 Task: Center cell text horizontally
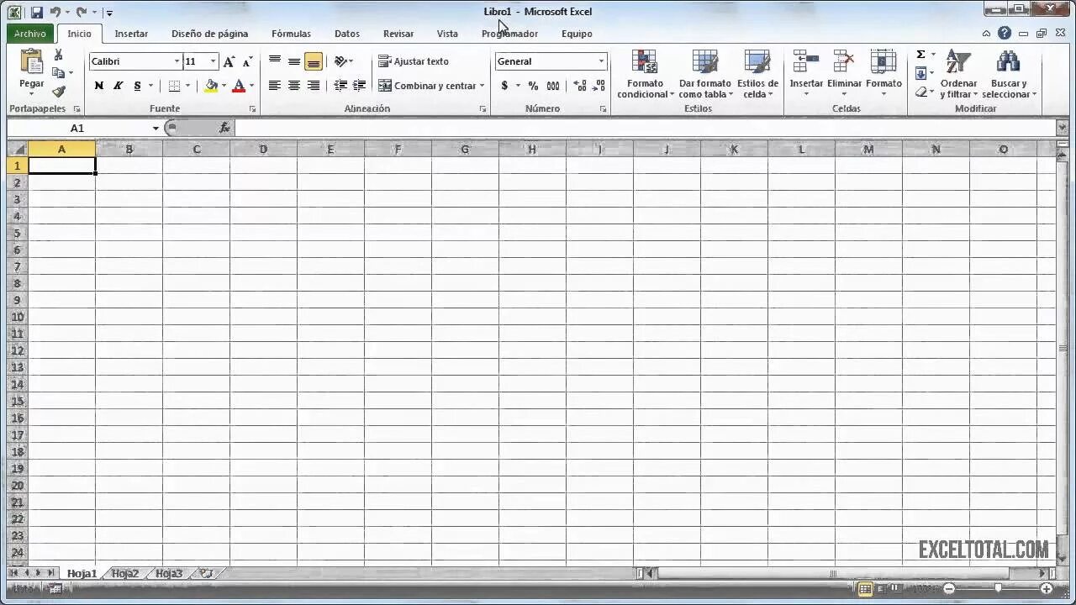click(294, 86)
